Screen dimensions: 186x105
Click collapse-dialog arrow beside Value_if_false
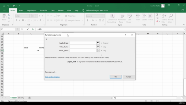98,50
